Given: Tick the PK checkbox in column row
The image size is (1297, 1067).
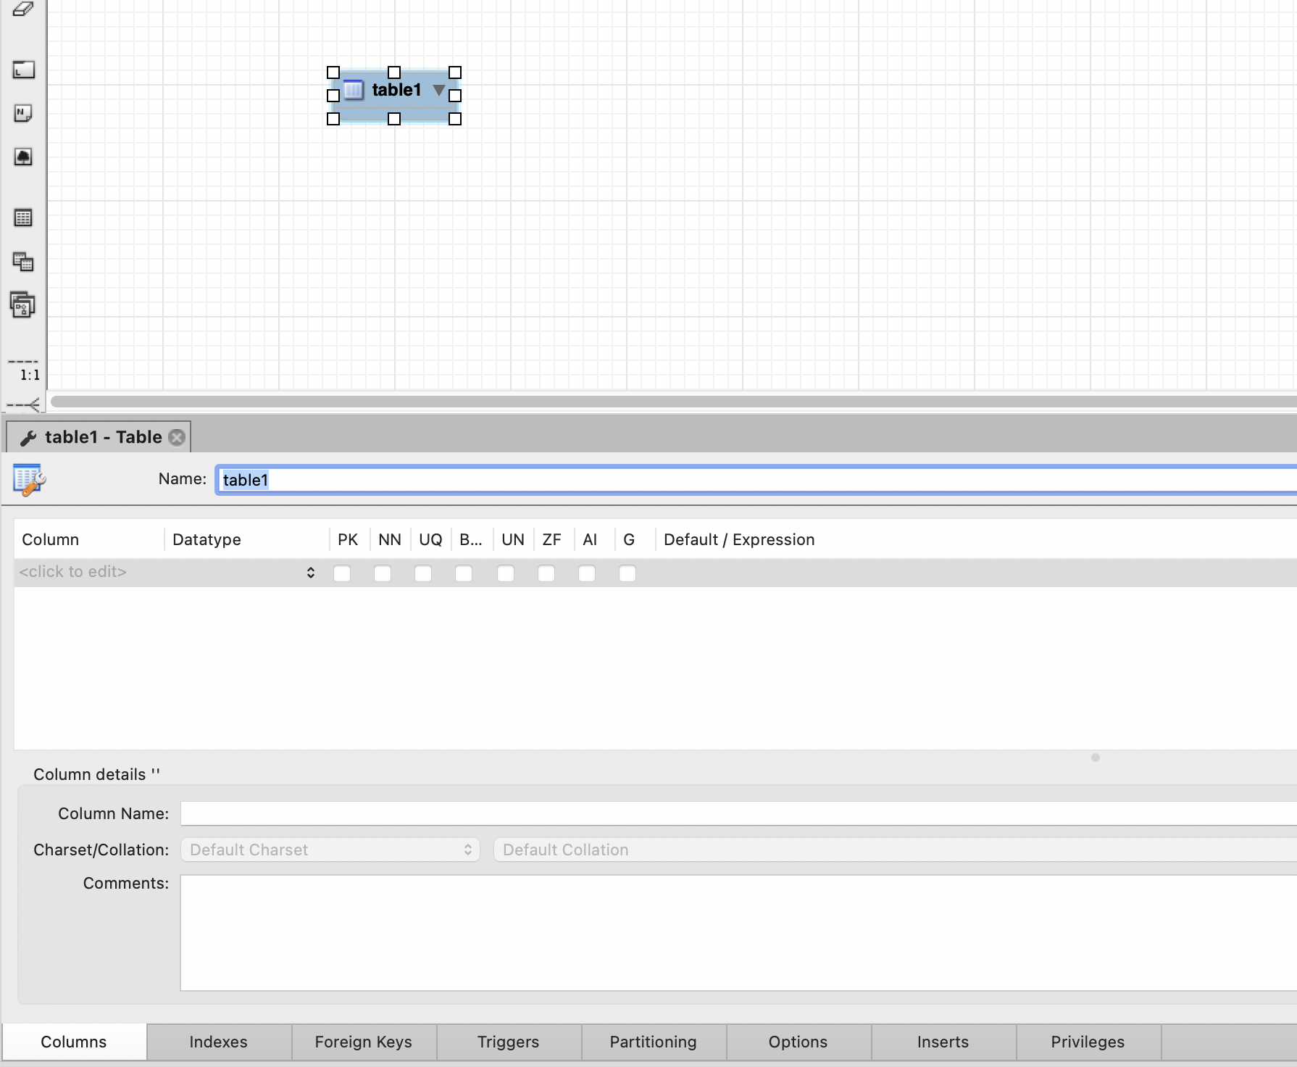Looking at the screenshot, I should (x=342, y=573).
